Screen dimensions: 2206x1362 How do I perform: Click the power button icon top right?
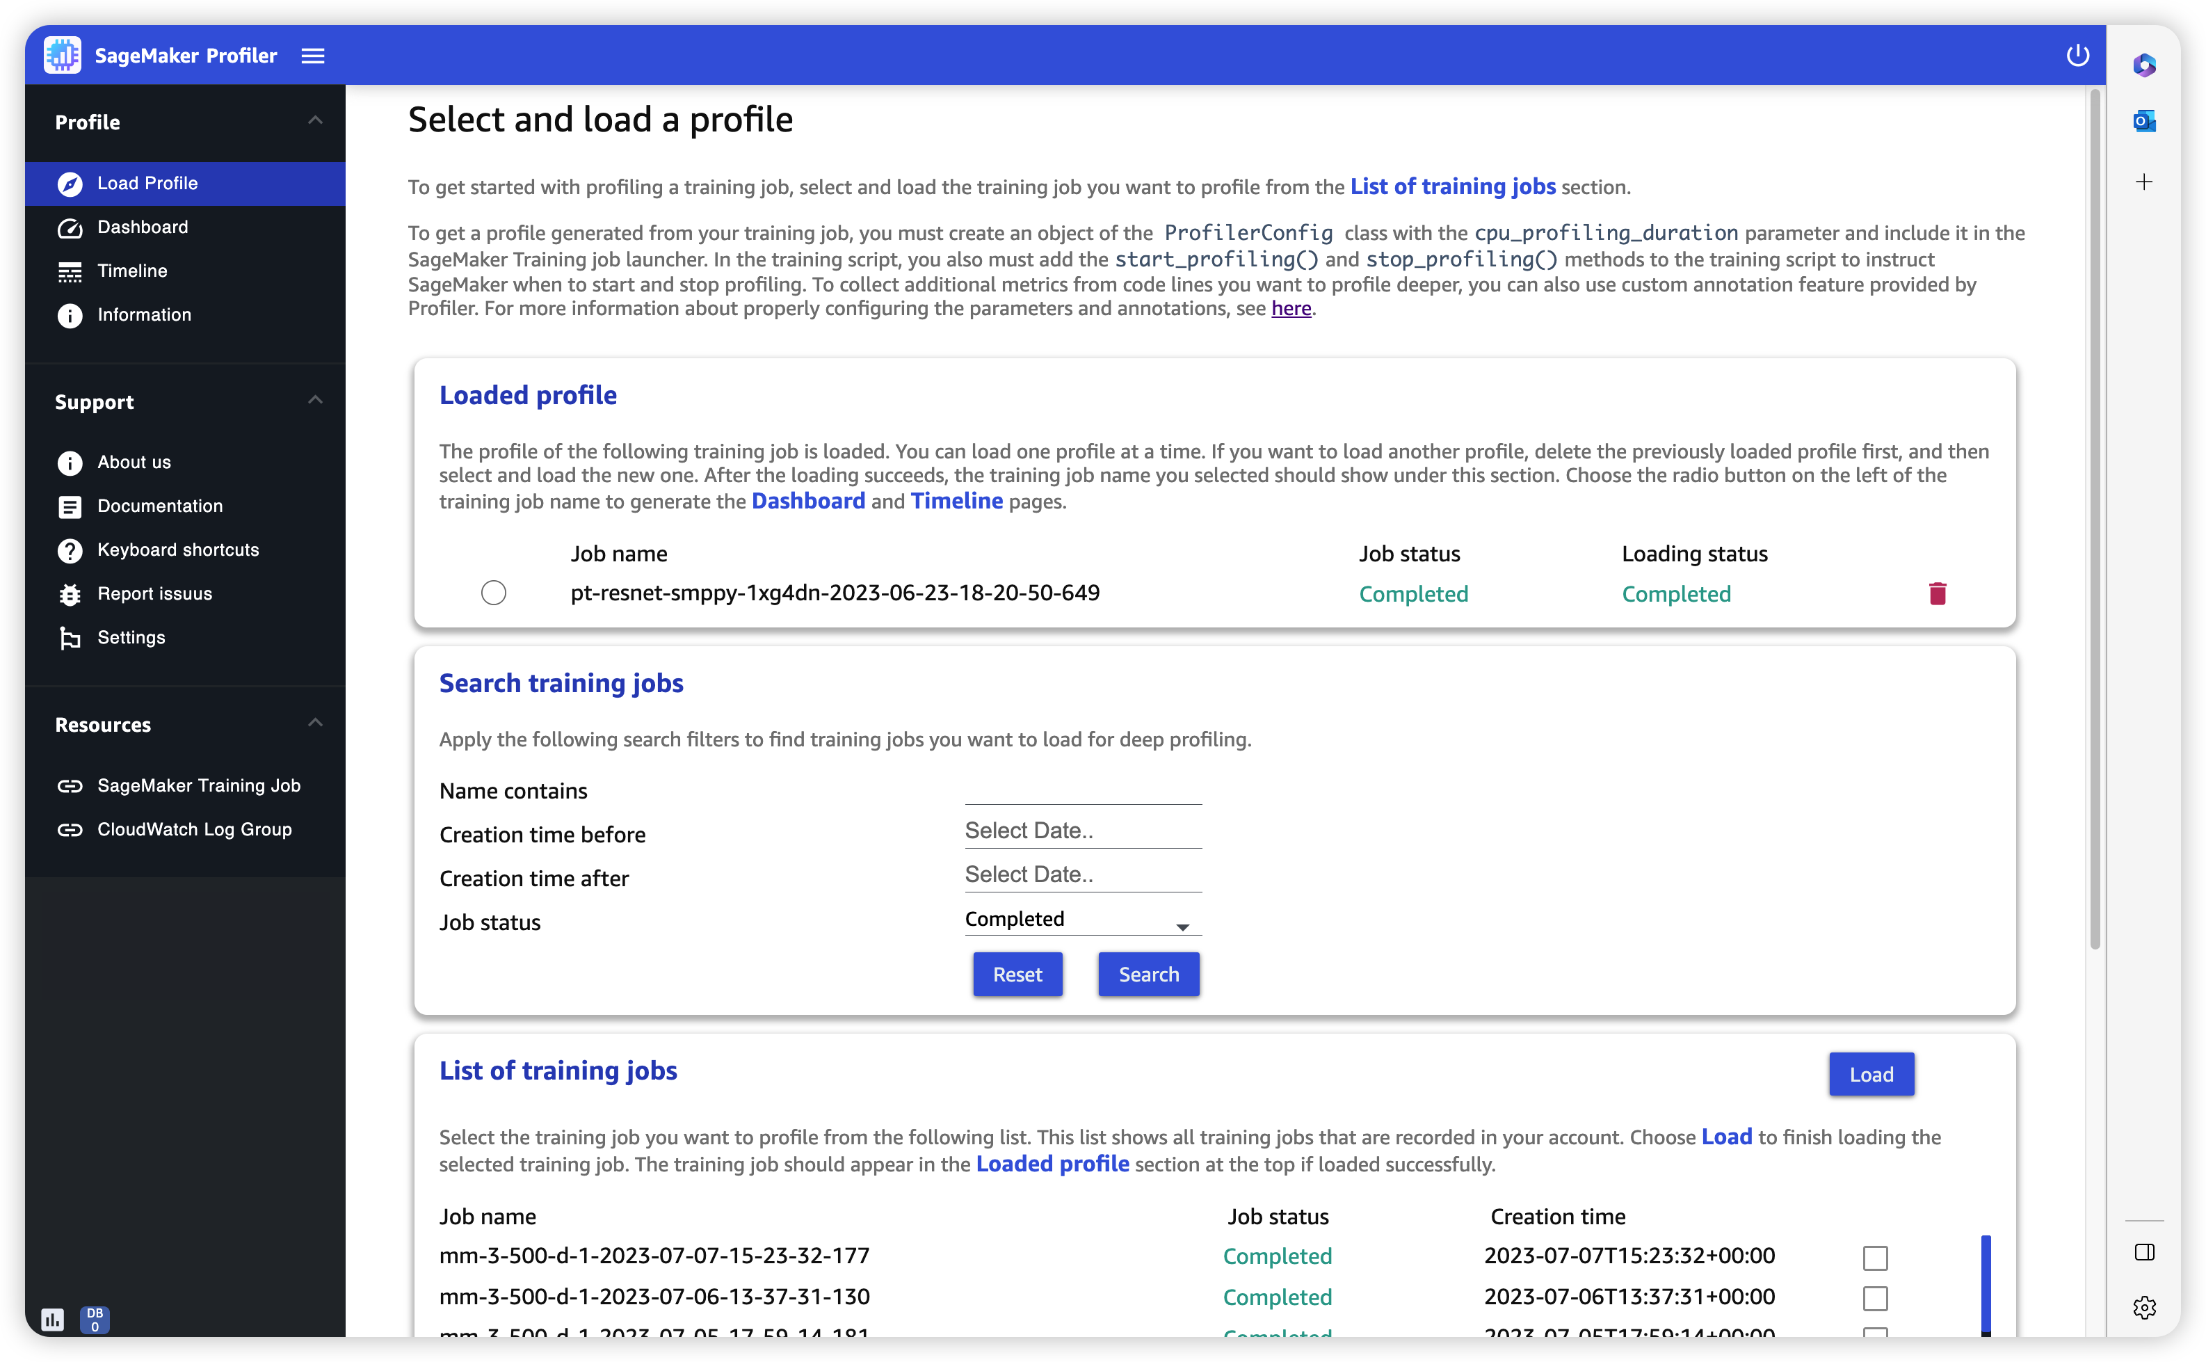coord(2077,54)
